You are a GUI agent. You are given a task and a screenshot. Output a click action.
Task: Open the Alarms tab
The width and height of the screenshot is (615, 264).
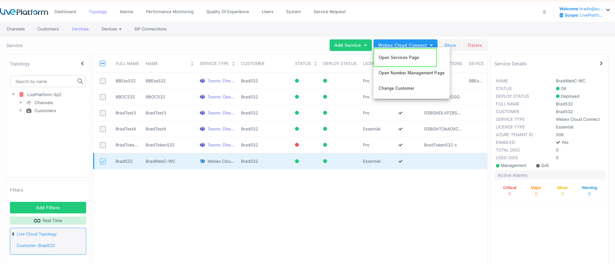coord(127,12)
